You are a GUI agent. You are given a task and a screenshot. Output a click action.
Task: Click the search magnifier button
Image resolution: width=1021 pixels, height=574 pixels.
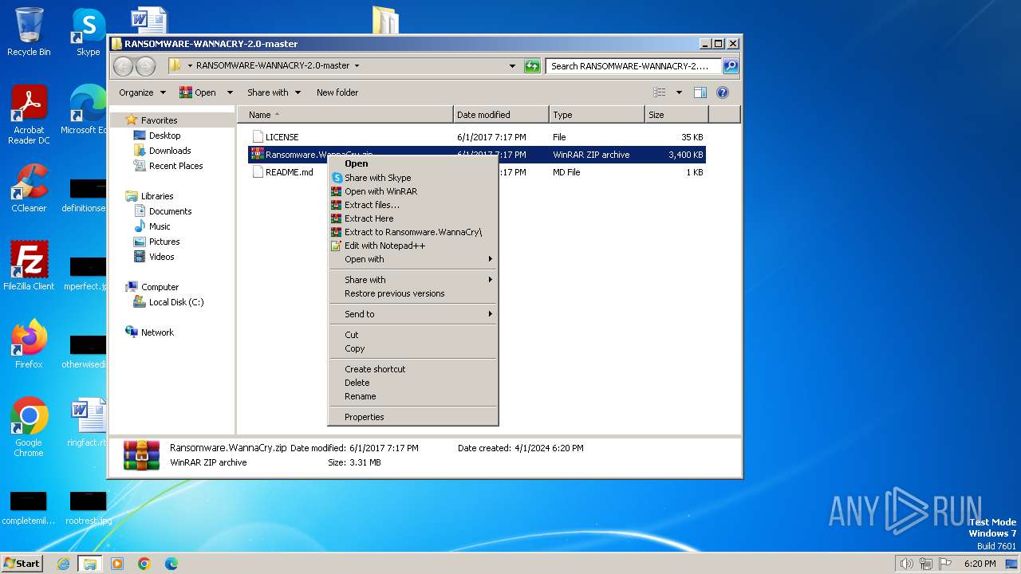tap(730, 66)
